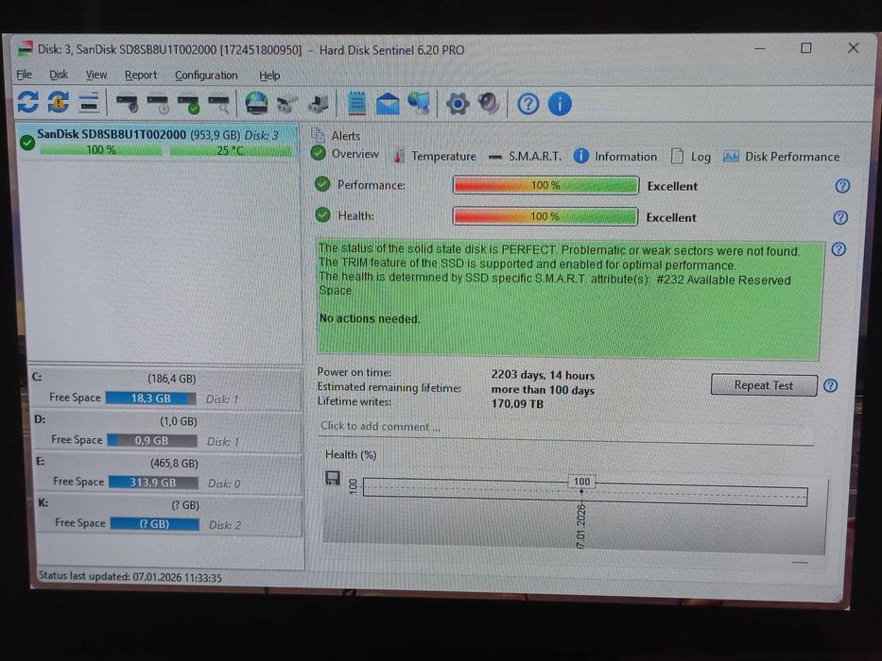Click the disk icon with clock
The height and width of the screenshot is (661, 882).
coord(158,104)
